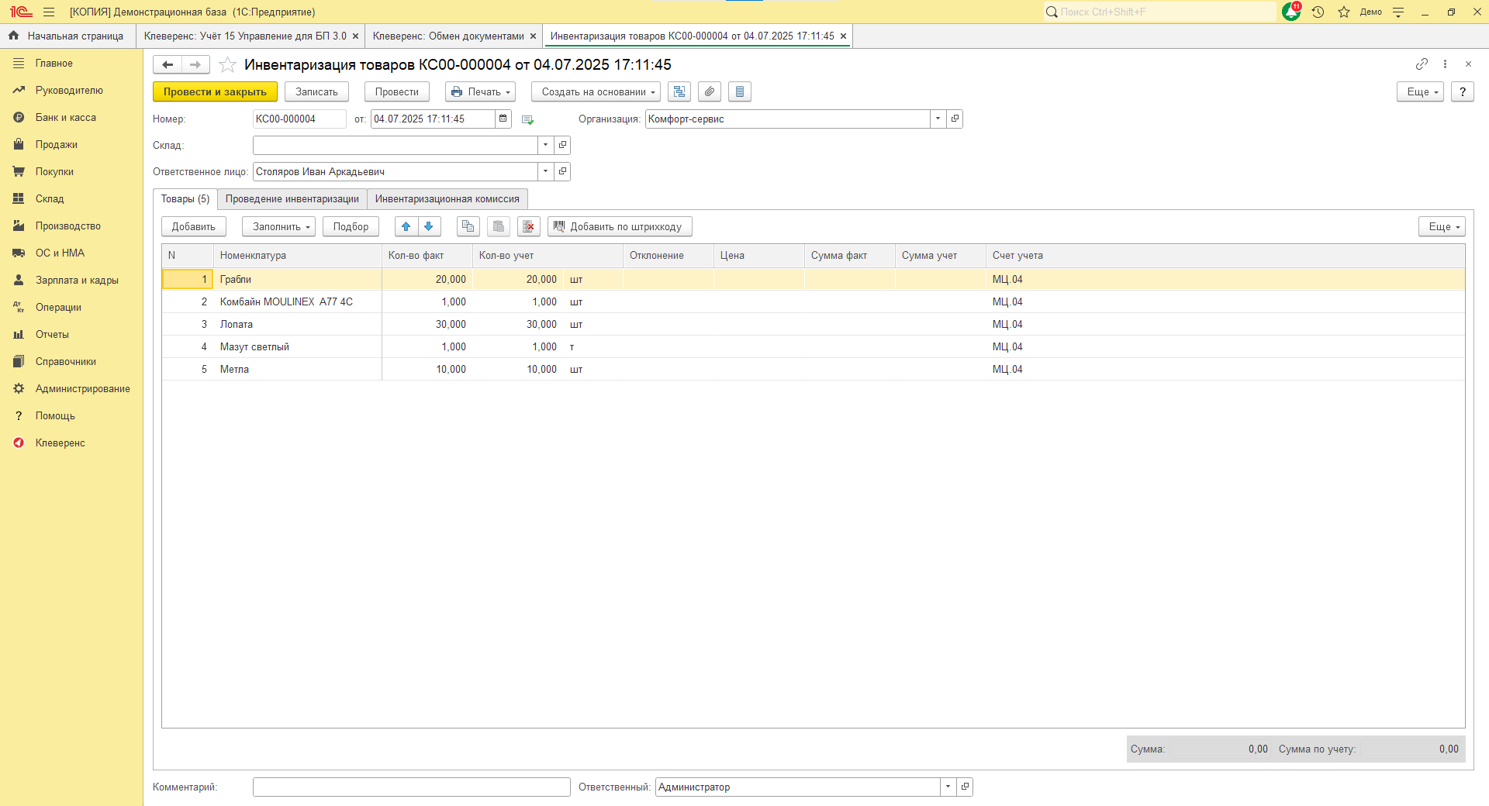Viewport: 1489px width, 806px height.
Task: Open the document journal list icon
Action: click(x=740, y=91)
